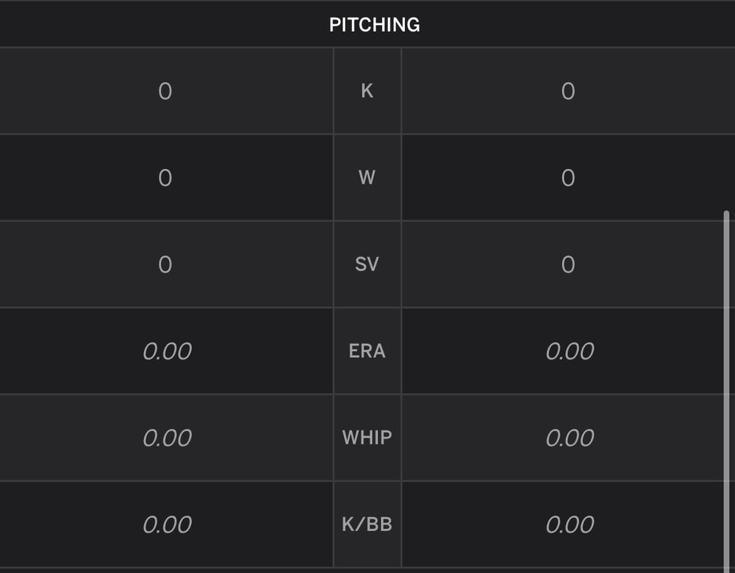Click left team's W value
This screenshot has width=735, height=573.
(165, 178)
